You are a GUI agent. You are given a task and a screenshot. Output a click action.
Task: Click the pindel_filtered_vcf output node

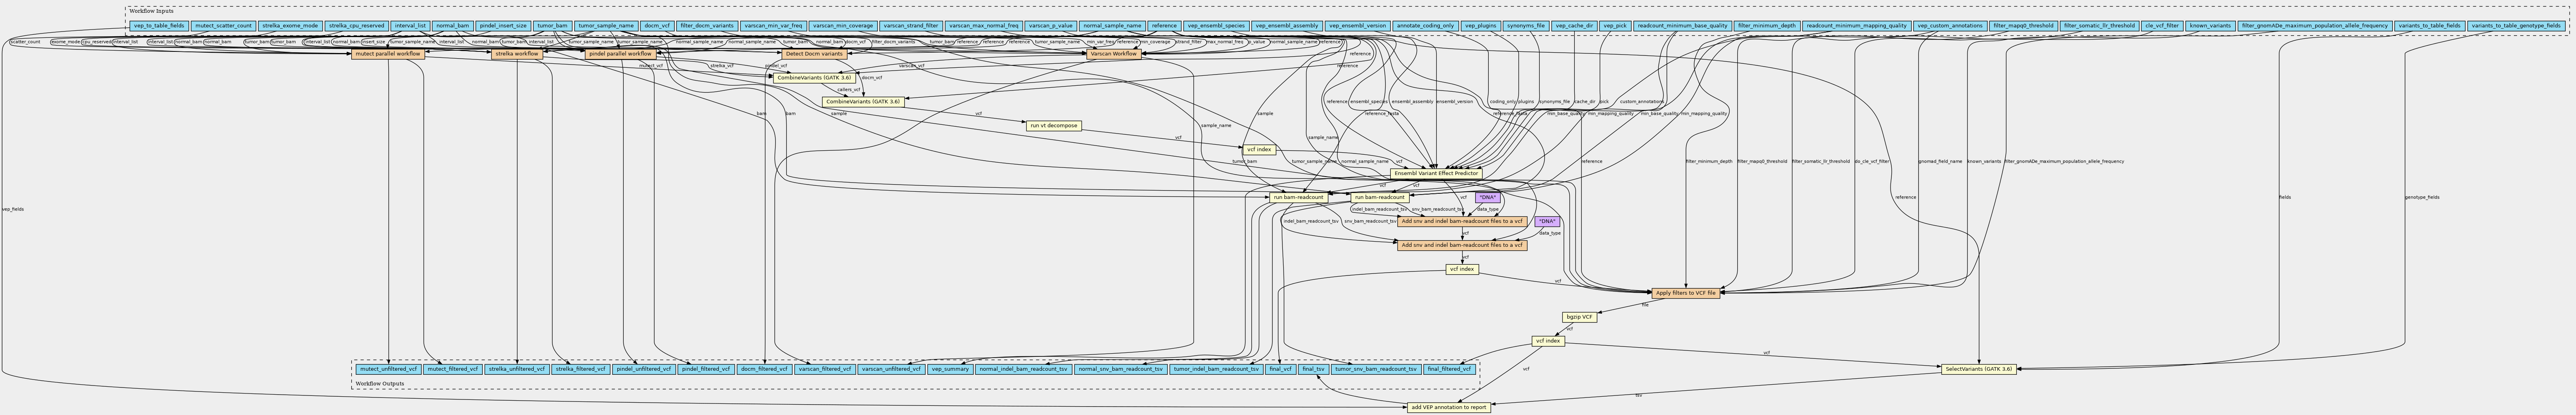[706, 369]
